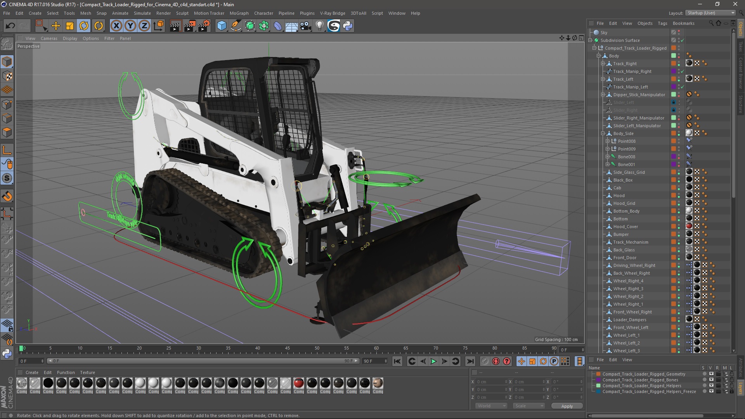The image size is (745, 419).
Task: Expand the Track_Left object
Action: click(x=603, y=79)
